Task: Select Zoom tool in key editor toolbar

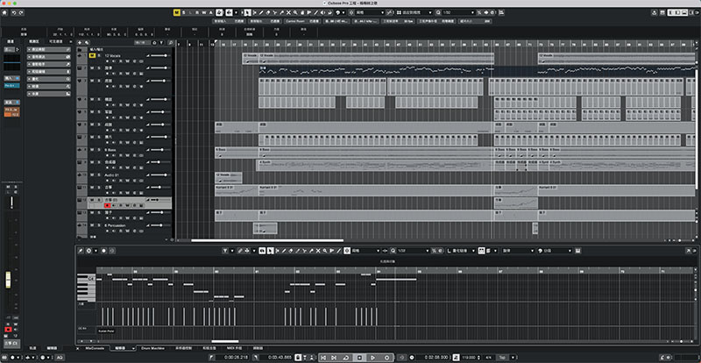Action: click(325, 251)
